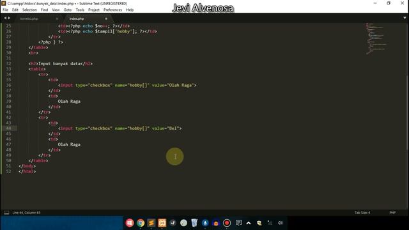409x230 pixels.
Task: Click line number 44 in the gutter
Action: 8,128
